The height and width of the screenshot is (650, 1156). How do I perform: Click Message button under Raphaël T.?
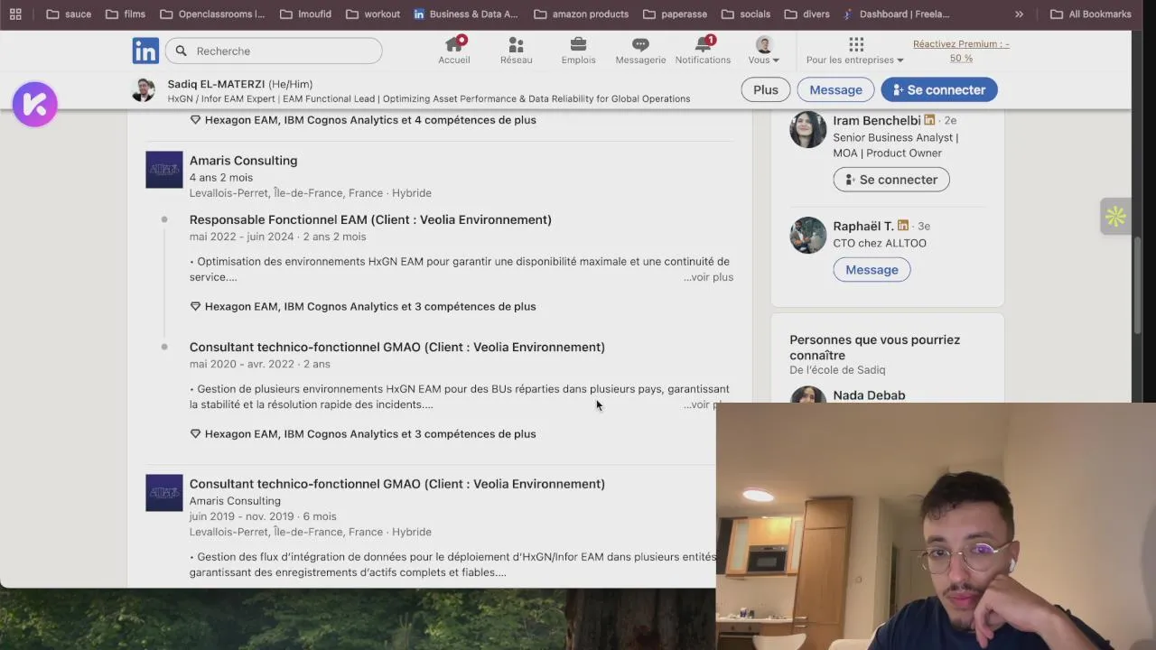tap(872, 270)
